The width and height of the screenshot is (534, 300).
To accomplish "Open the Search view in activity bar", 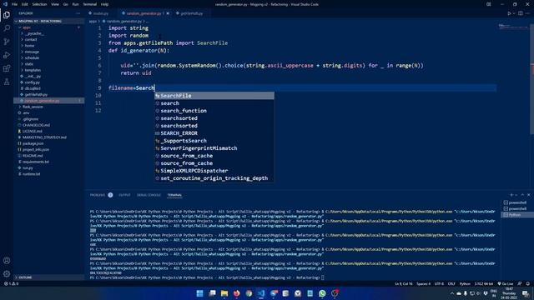I will (7, 28).
